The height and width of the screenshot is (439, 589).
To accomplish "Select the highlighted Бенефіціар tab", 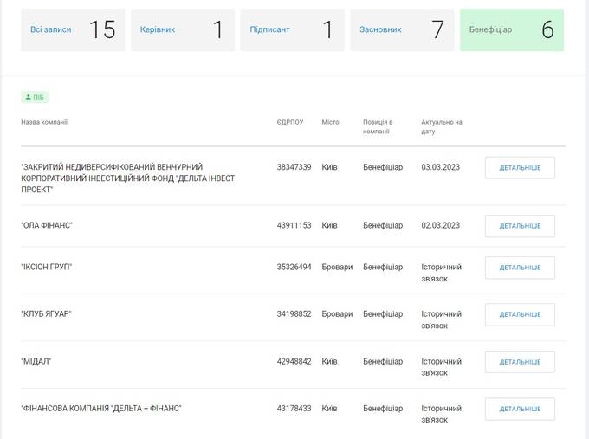I will tap(512, 30).
